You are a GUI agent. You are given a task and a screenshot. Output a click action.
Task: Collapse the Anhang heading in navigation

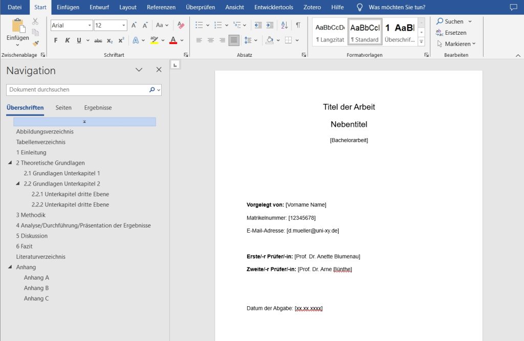point(10,267)
